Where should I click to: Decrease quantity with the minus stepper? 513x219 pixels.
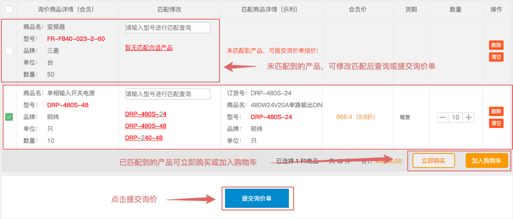click(x=443, y=118)
